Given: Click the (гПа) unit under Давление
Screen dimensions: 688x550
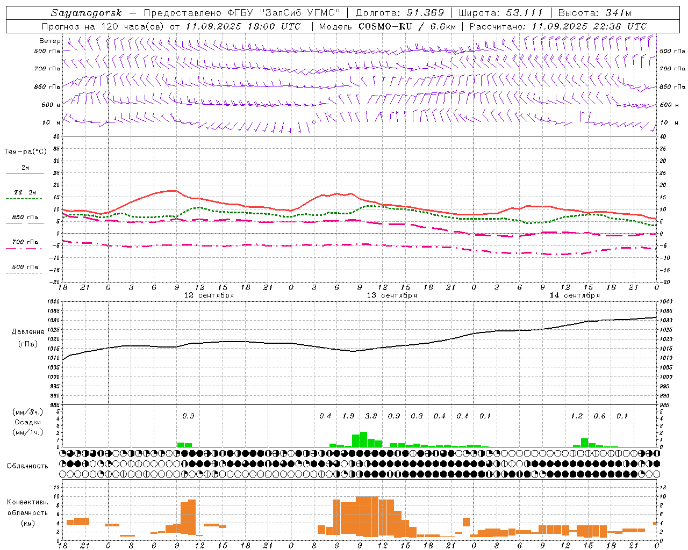Looking at the screenshot, I should pos(28,344).
